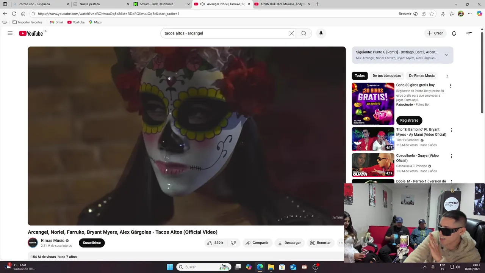Open the Cosculluela Guaya video thumbnail
485x273 pixels.
pos(373,165)
